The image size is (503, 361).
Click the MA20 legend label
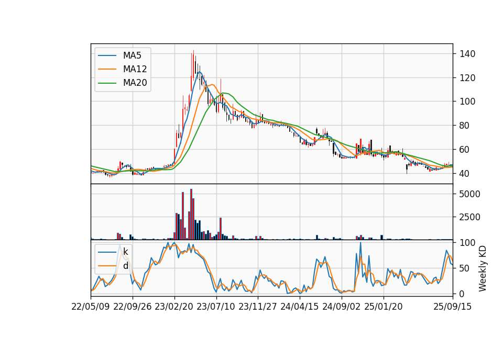(x=135, y=83)
